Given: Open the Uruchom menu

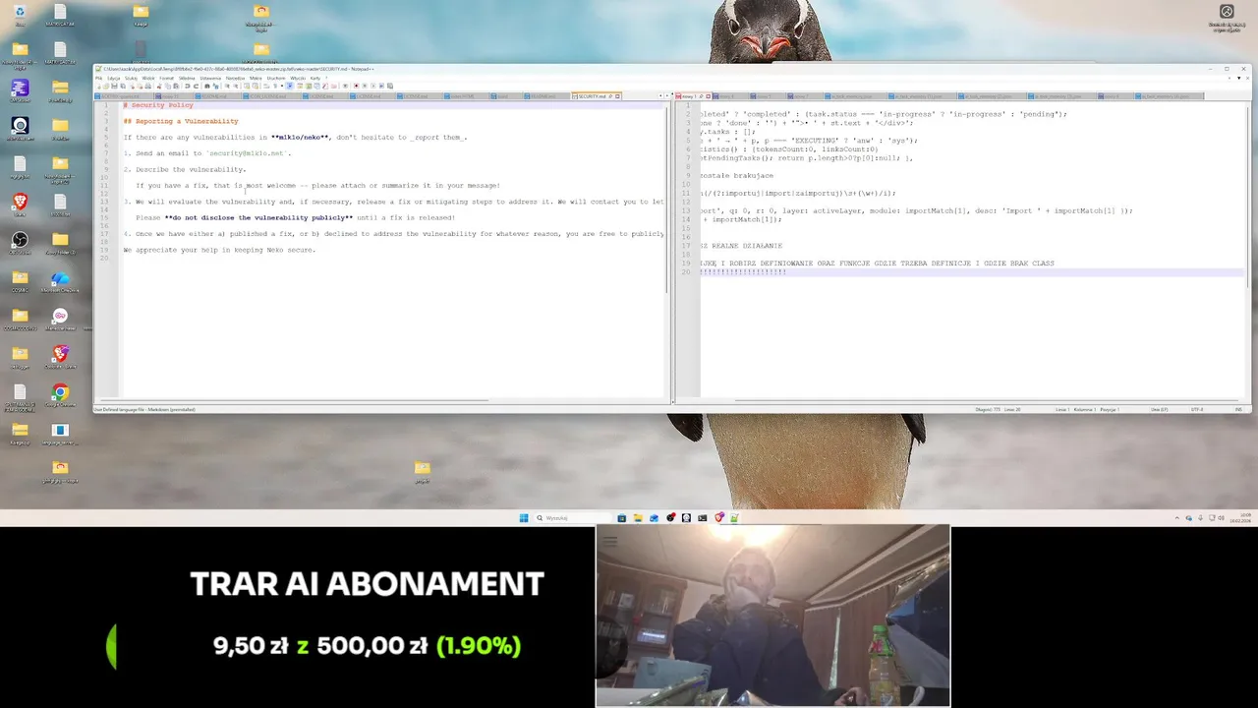Looking at the screenshot, I should coord(276,78).
